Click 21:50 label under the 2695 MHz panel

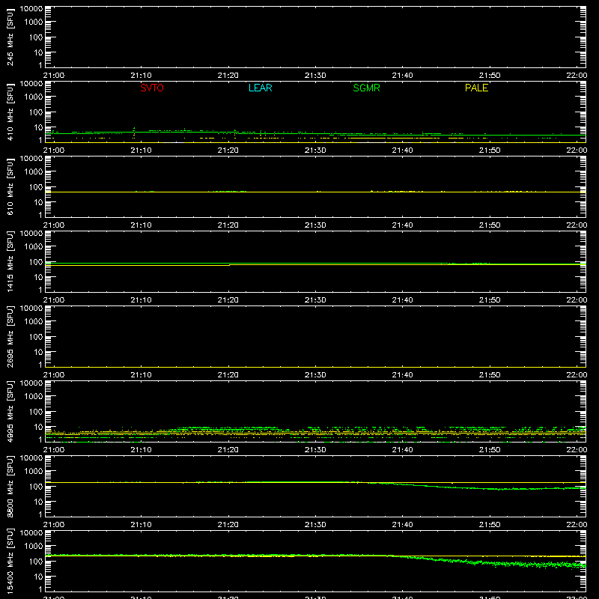tap(490, 375)
